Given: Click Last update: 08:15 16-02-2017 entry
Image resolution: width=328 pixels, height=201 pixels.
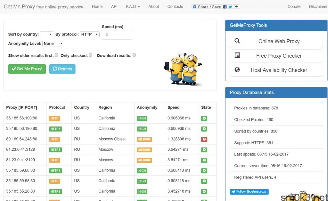Looking at the screenshot, I should point(276,154).
